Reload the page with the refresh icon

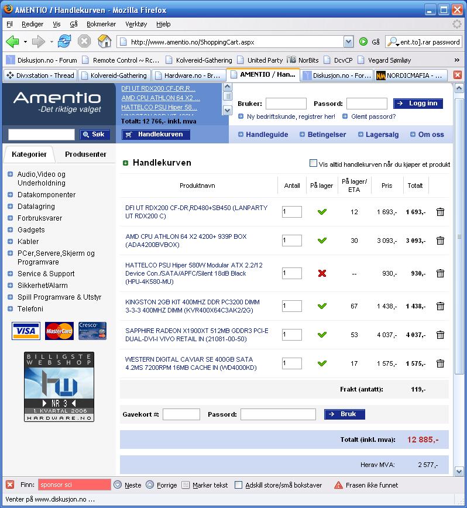tap(64, 42)
